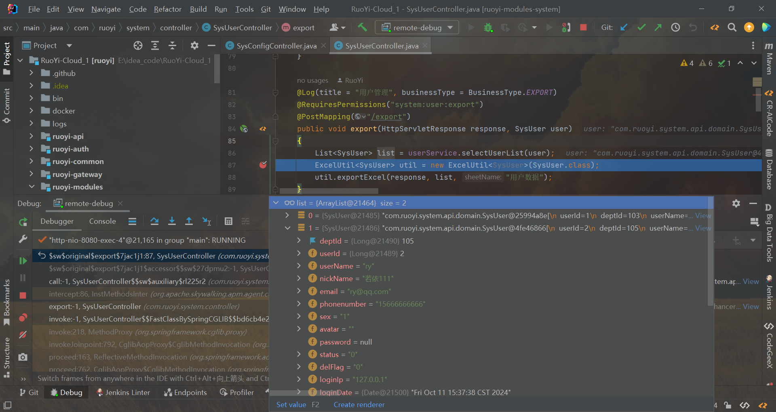
Task: Click the Build project hammer icon
Action: click(362, 27)
